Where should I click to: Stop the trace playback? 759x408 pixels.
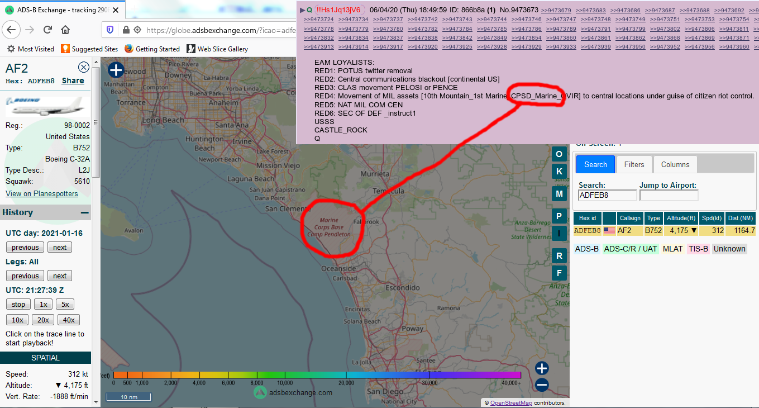(18, 304)
